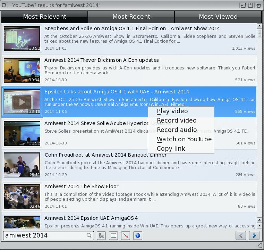The width and height of the screenshot is (264, 250).
Task: Open the Cohn Proudfoot Banquet Dinner thumbnail
Action: tap(22, 165)
